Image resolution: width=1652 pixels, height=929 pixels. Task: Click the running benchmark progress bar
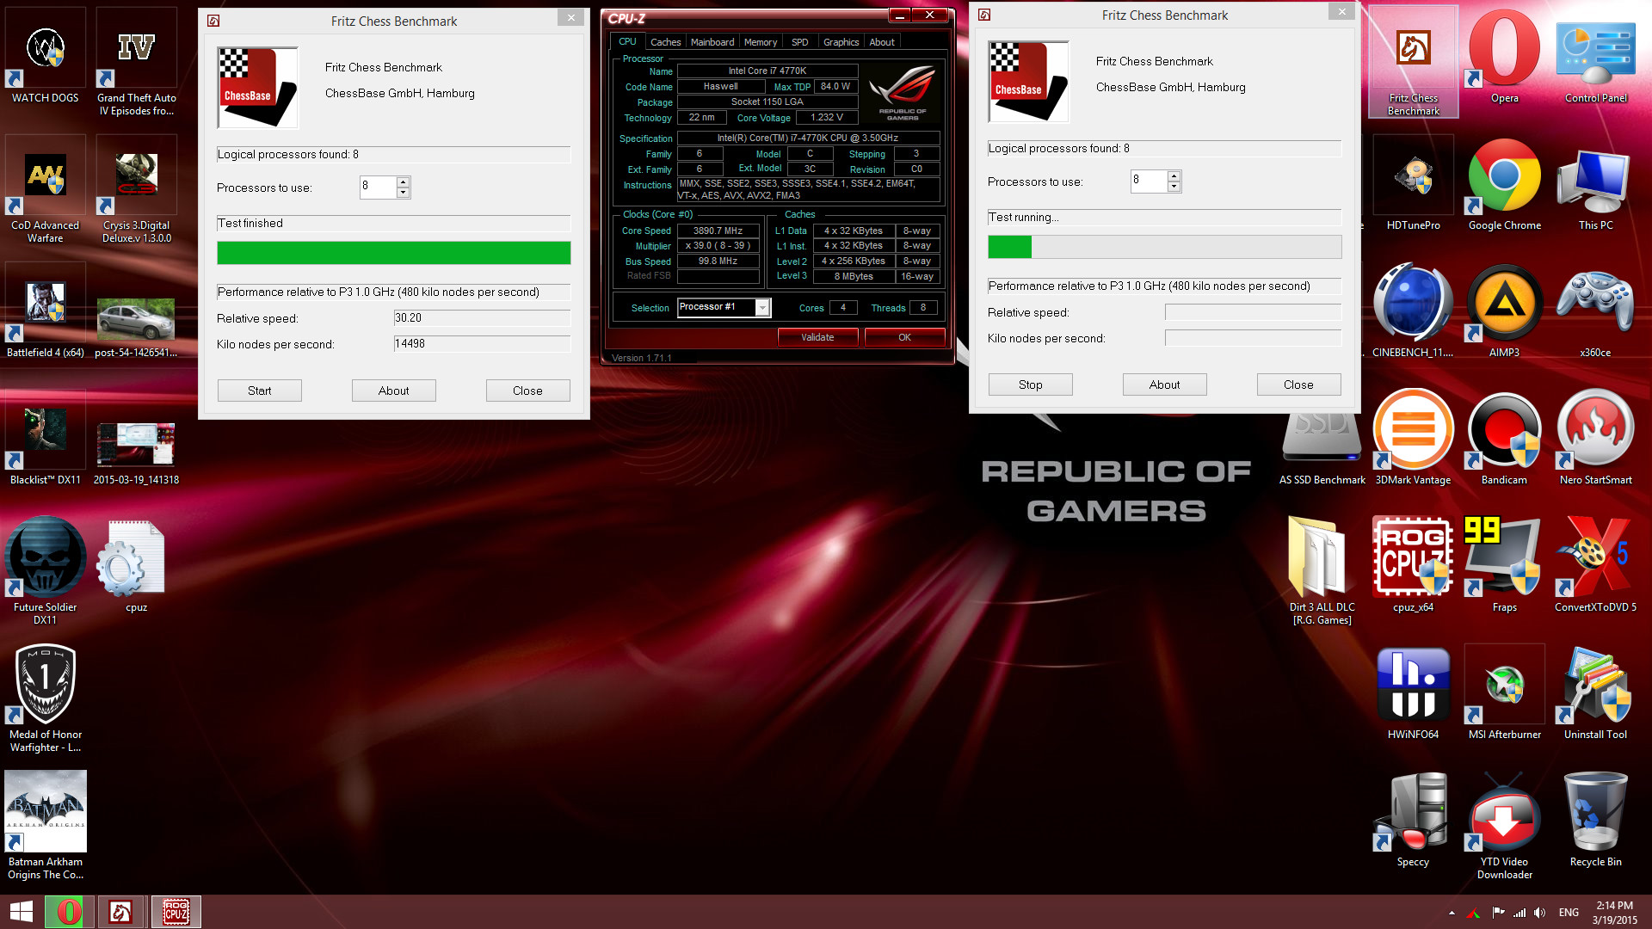click(x=1164, y=248)
